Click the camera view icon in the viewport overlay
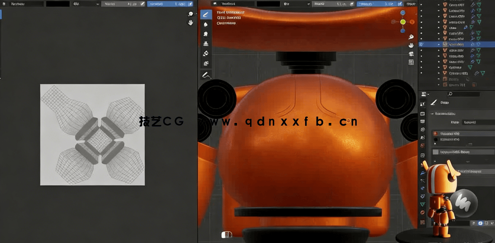 (x=411, y=54)
